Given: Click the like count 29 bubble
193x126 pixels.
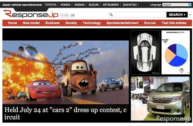Looking at the screenshot, I should coord(72,15).
